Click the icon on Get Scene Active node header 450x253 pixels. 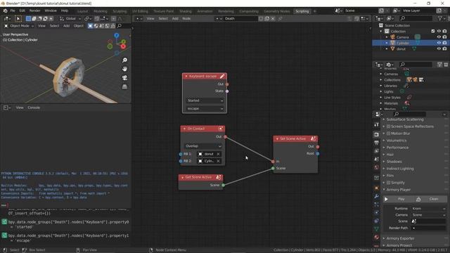click(x=219, y=177)
